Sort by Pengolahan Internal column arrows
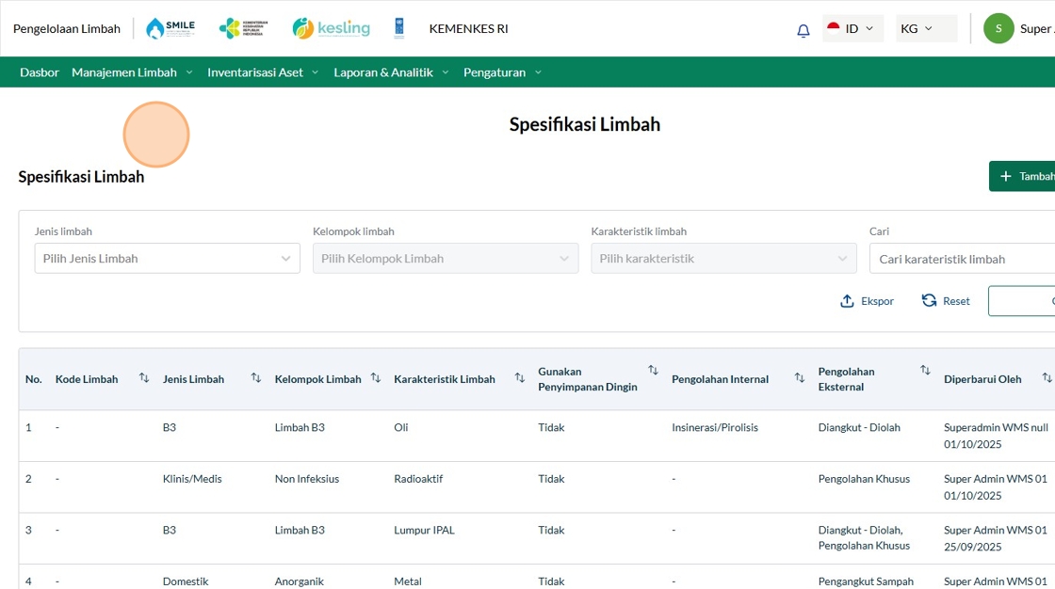Image resolution: width=1055 pixels, height=589 pixels. click(799, 378)
